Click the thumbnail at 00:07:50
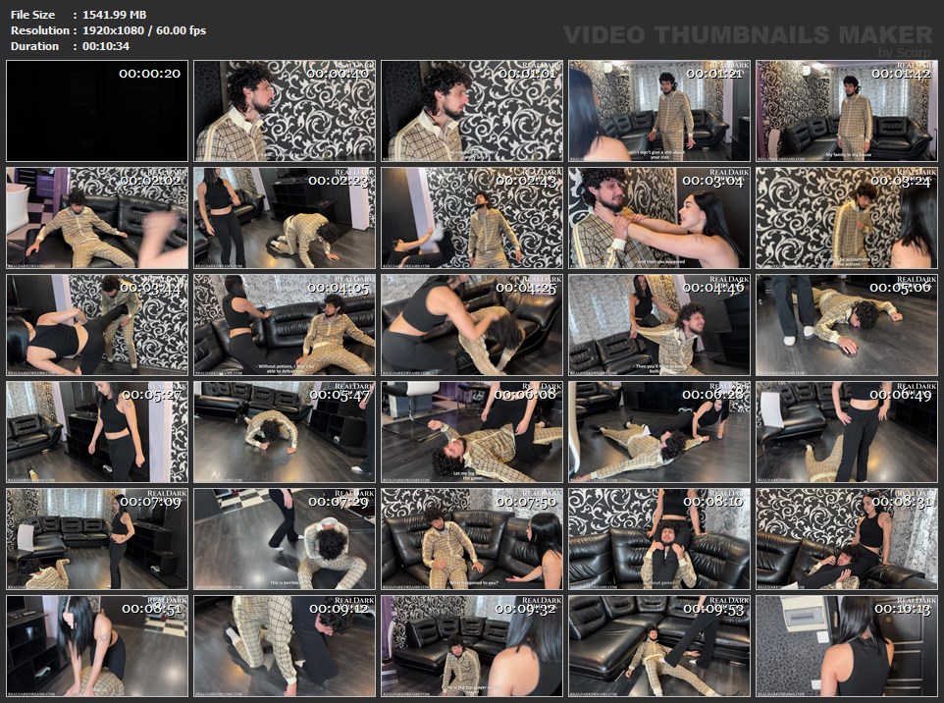The width and height of the screenshot is (944, 703). point(471,539)
